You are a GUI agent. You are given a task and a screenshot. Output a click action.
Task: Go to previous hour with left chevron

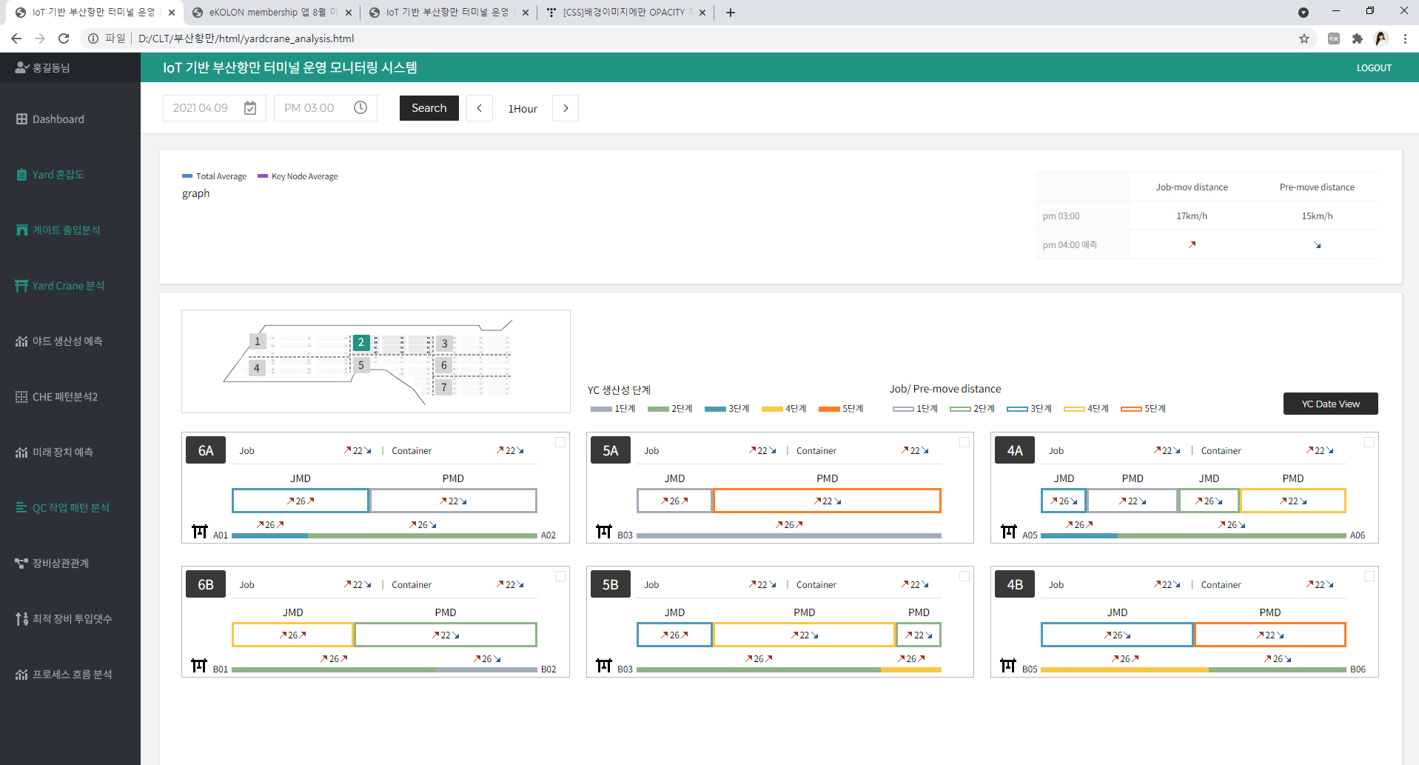click(480, 108)
